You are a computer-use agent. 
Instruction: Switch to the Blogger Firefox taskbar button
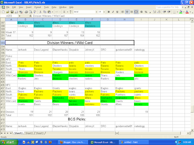tap(73, 142)
